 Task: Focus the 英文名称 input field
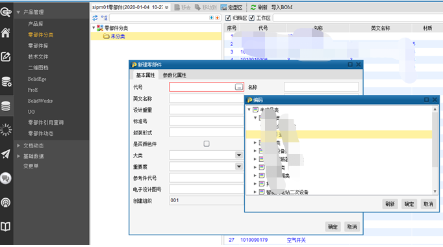[207, 98]
